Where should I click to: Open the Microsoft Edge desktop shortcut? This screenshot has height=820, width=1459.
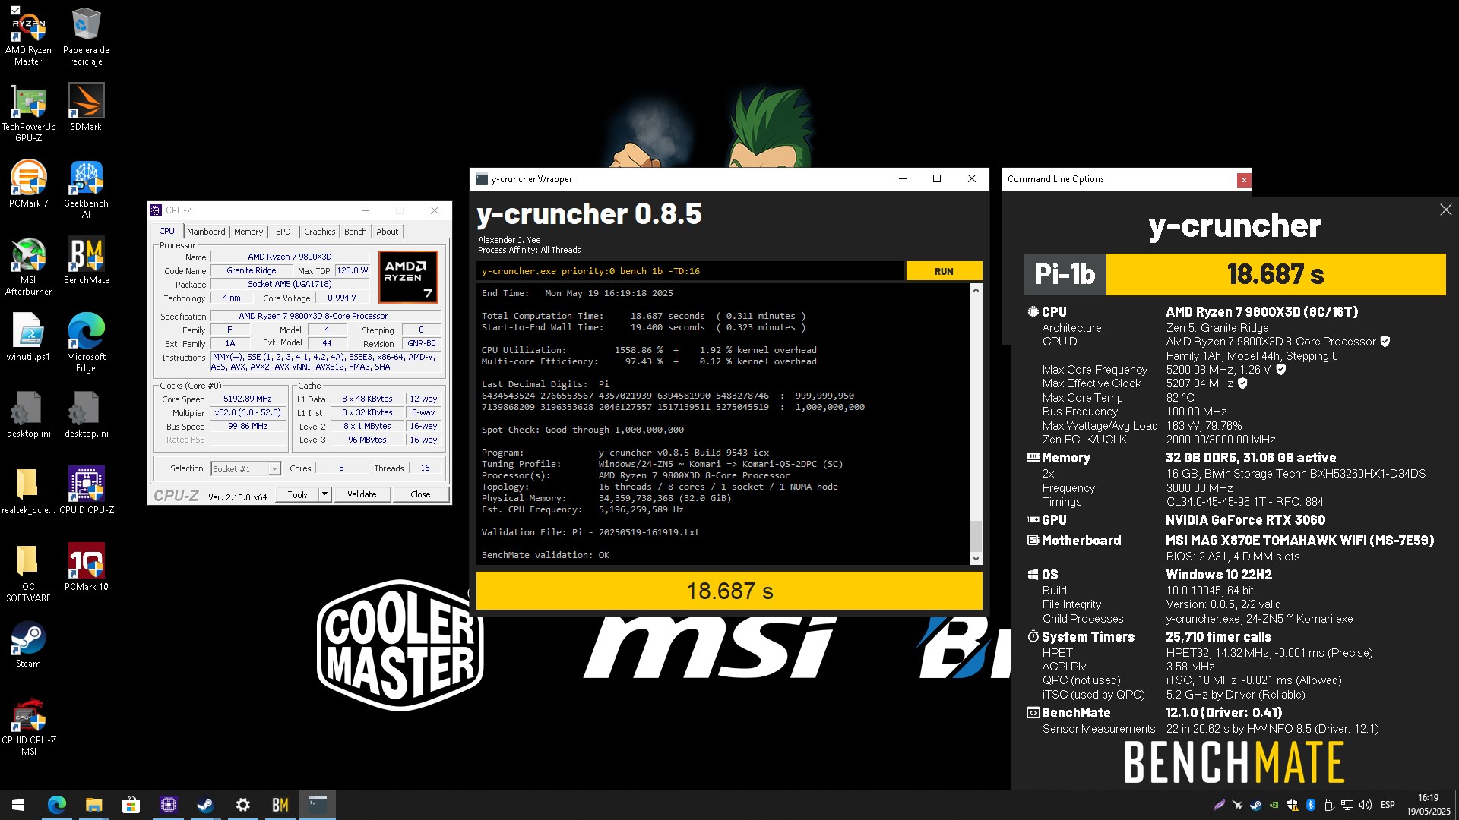[86, 343]
